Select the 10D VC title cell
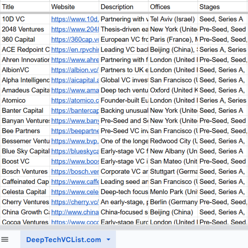248x248 pixels. pos(25,19)
